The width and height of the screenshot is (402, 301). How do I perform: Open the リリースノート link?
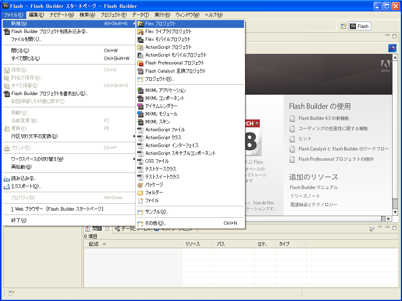305,196
